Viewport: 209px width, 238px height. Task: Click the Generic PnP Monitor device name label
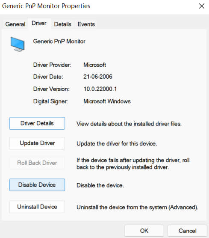tap(59, 42)
